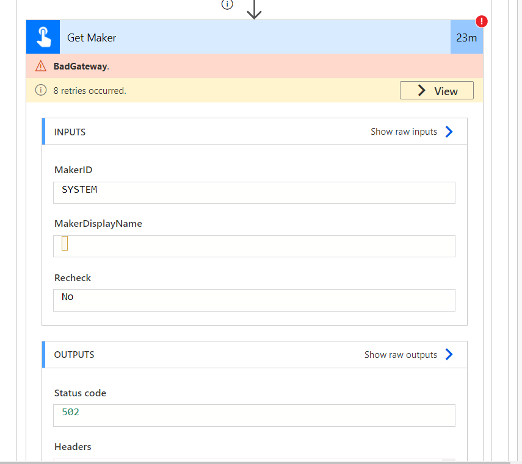Select the Recheck value field
522x464 pixels.
254,300
